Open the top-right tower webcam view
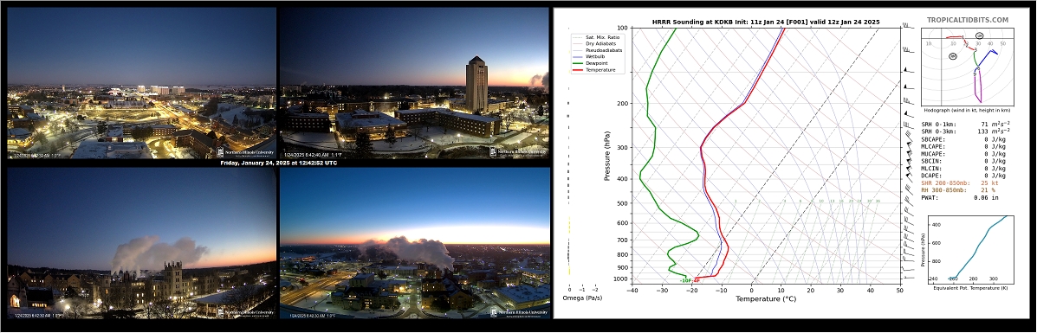The height and width of the screenshot is (333, 1037). pyautogui.click(x=415, y=82)
